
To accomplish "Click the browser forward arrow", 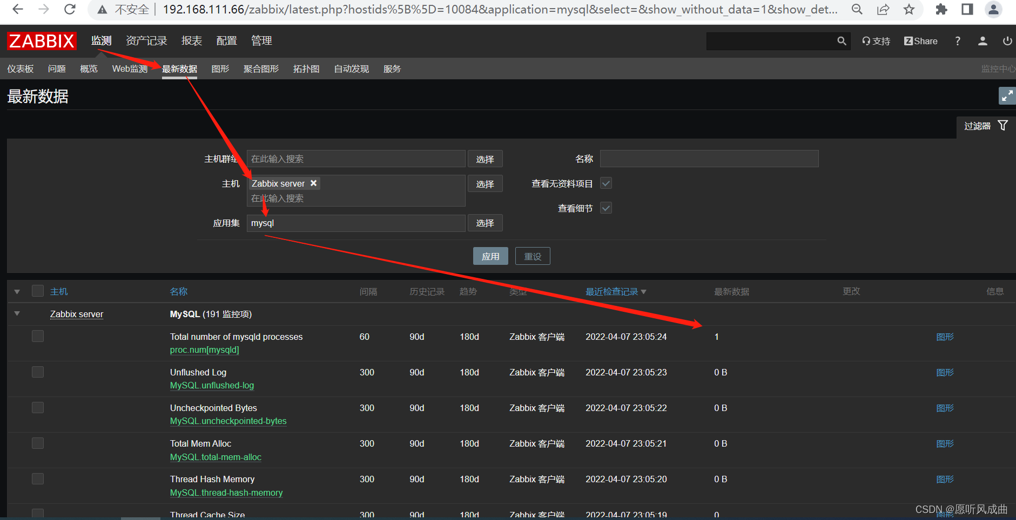I will [x=44, y=9].
